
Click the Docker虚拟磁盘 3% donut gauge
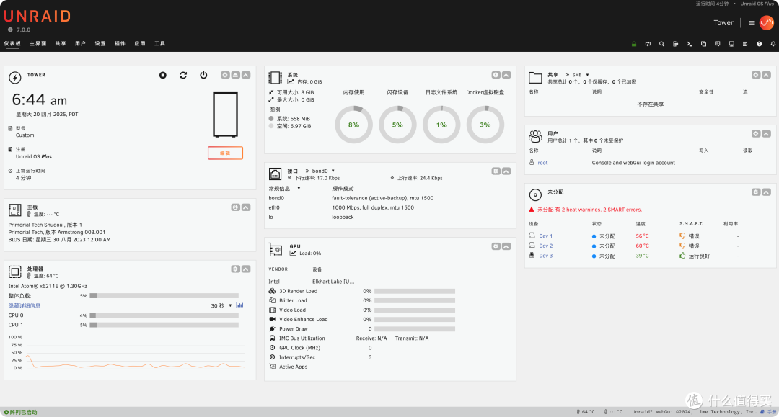[x=485, y=125]
